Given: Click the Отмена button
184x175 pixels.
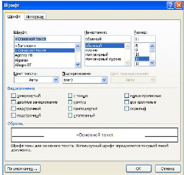Looking at the screenshot, I should 168,169.
